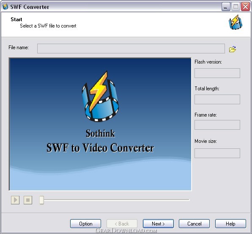Click the stop button below the preview
This screenshot has height=234, width=252.
[28, 200]
